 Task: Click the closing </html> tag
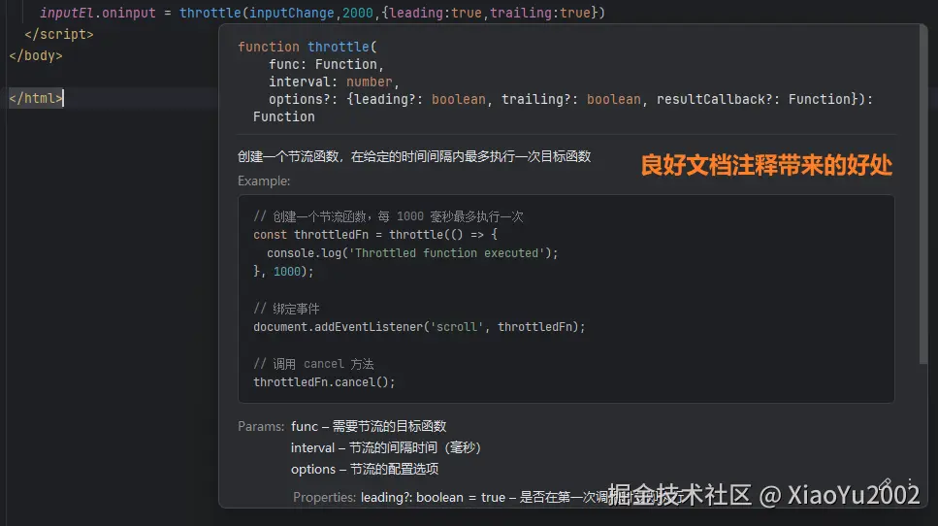tap(36, 98)
